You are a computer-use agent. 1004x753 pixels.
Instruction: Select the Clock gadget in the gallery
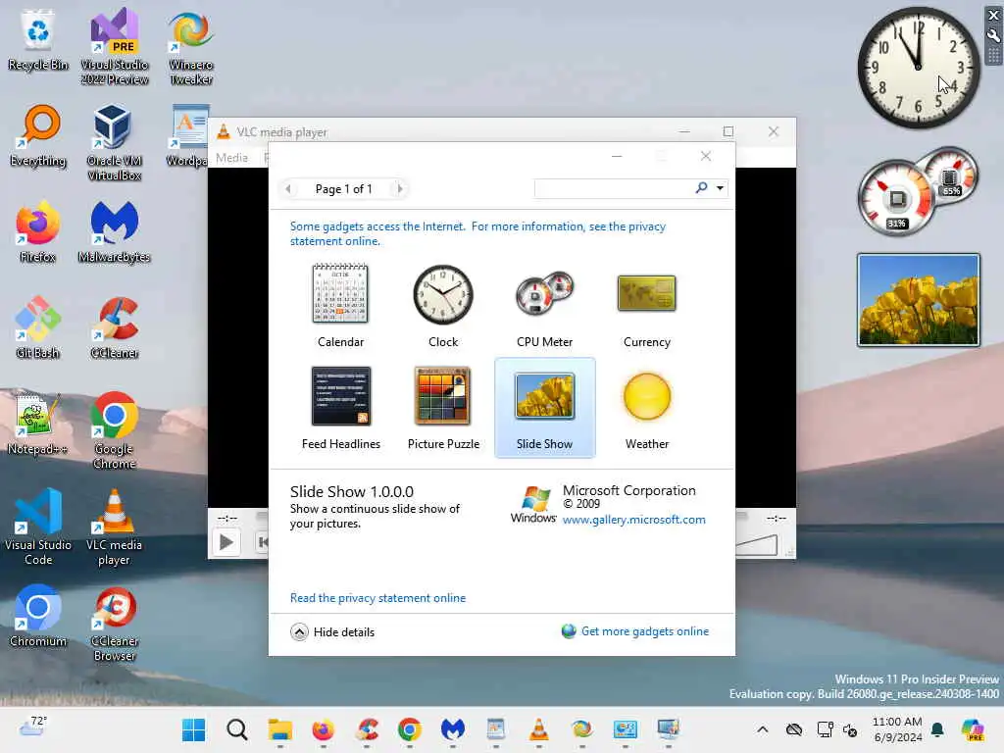(x=442, y=305)
